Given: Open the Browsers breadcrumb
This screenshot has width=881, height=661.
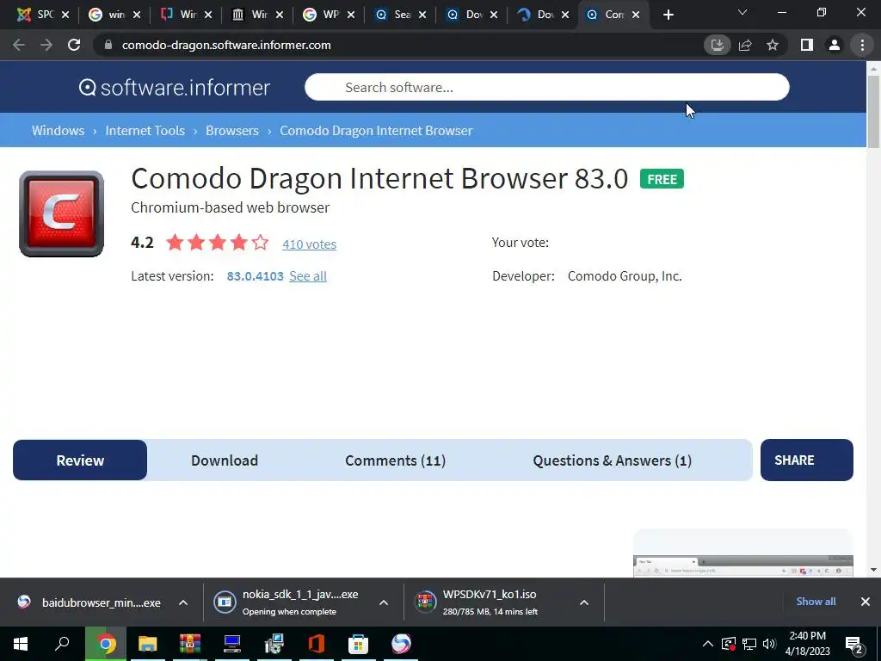Looking at the screenshot, I should click(x=232, y=131).
